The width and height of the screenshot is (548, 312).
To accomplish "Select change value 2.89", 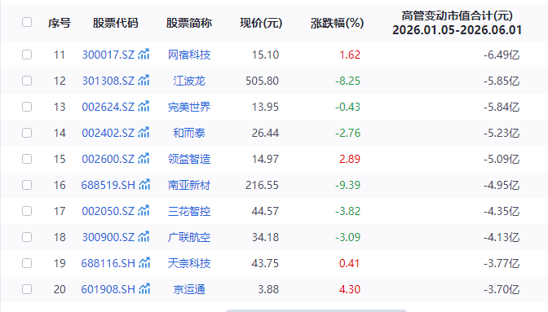I will [x=350, y=159].
